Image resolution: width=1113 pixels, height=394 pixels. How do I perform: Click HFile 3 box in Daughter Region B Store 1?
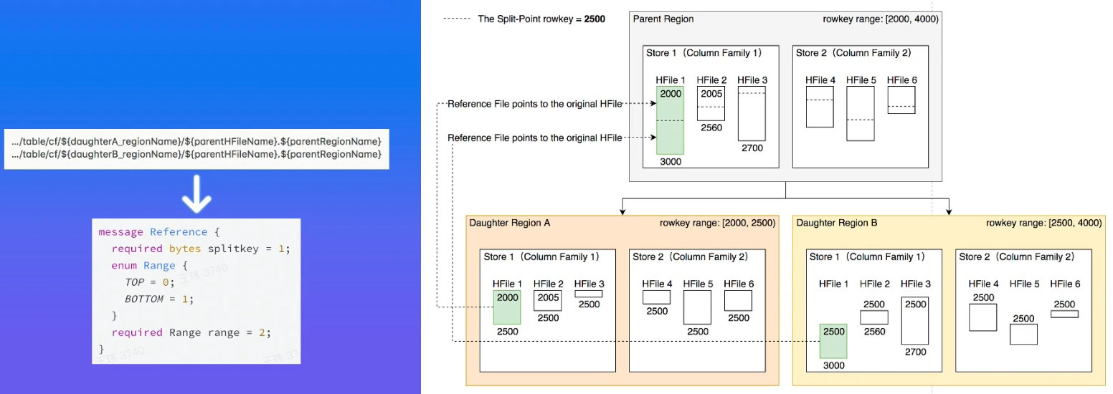(915, 322)
